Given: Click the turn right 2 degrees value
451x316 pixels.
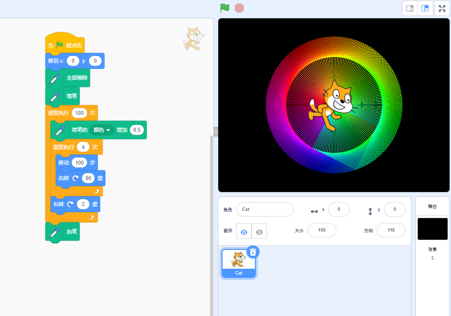Looking at the screenshot, I should click(83, 204).
